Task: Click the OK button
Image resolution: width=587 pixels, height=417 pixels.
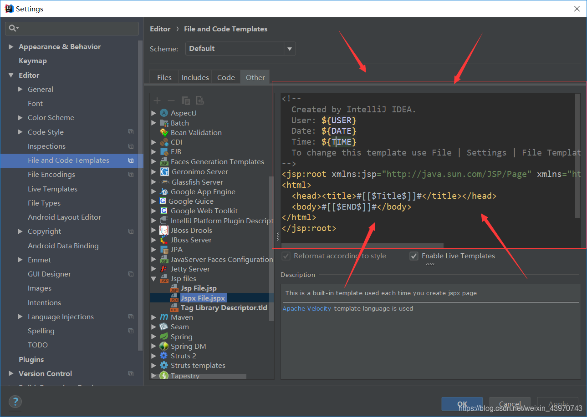Action: click(x=462, y=404)
